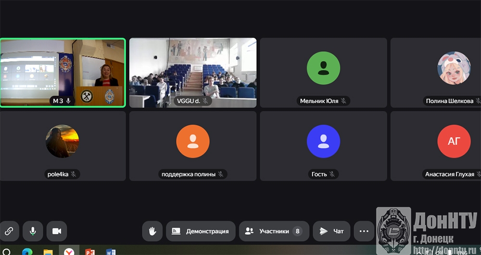Select the VGGU d. auditorium video tile
The image size is (481, 255).
pyautogui.click(x=193, y=73)
